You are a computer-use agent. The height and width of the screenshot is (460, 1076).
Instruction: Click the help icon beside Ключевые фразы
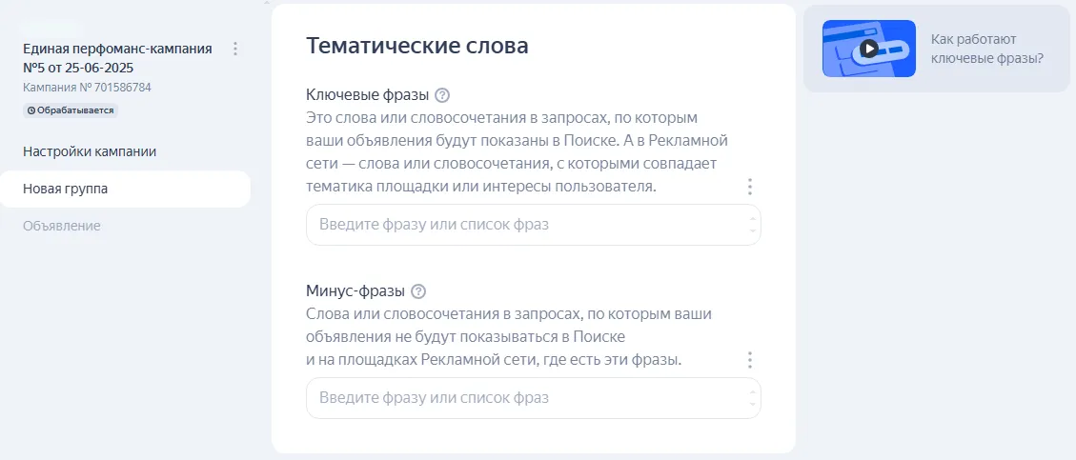pyautogui.click(x=441, y=95)
